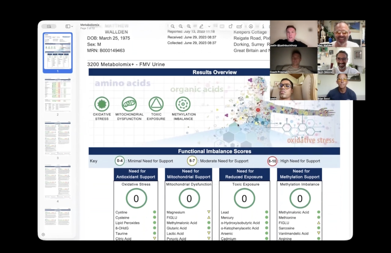The image size is (391, 253).
Task: Click the Oxidative Stress score circle
Action: [x=136, y=199]
